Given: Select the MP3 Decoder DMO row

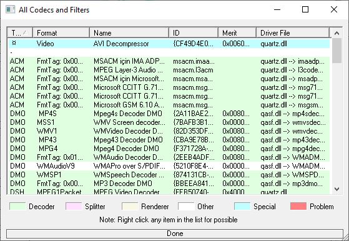Looking at the screenshot, I should click(x=169, y=184).
